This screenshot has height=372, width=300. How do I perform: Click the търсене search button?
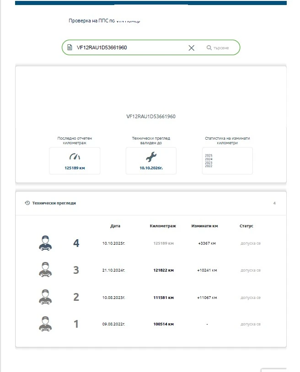tap(217, 48)
